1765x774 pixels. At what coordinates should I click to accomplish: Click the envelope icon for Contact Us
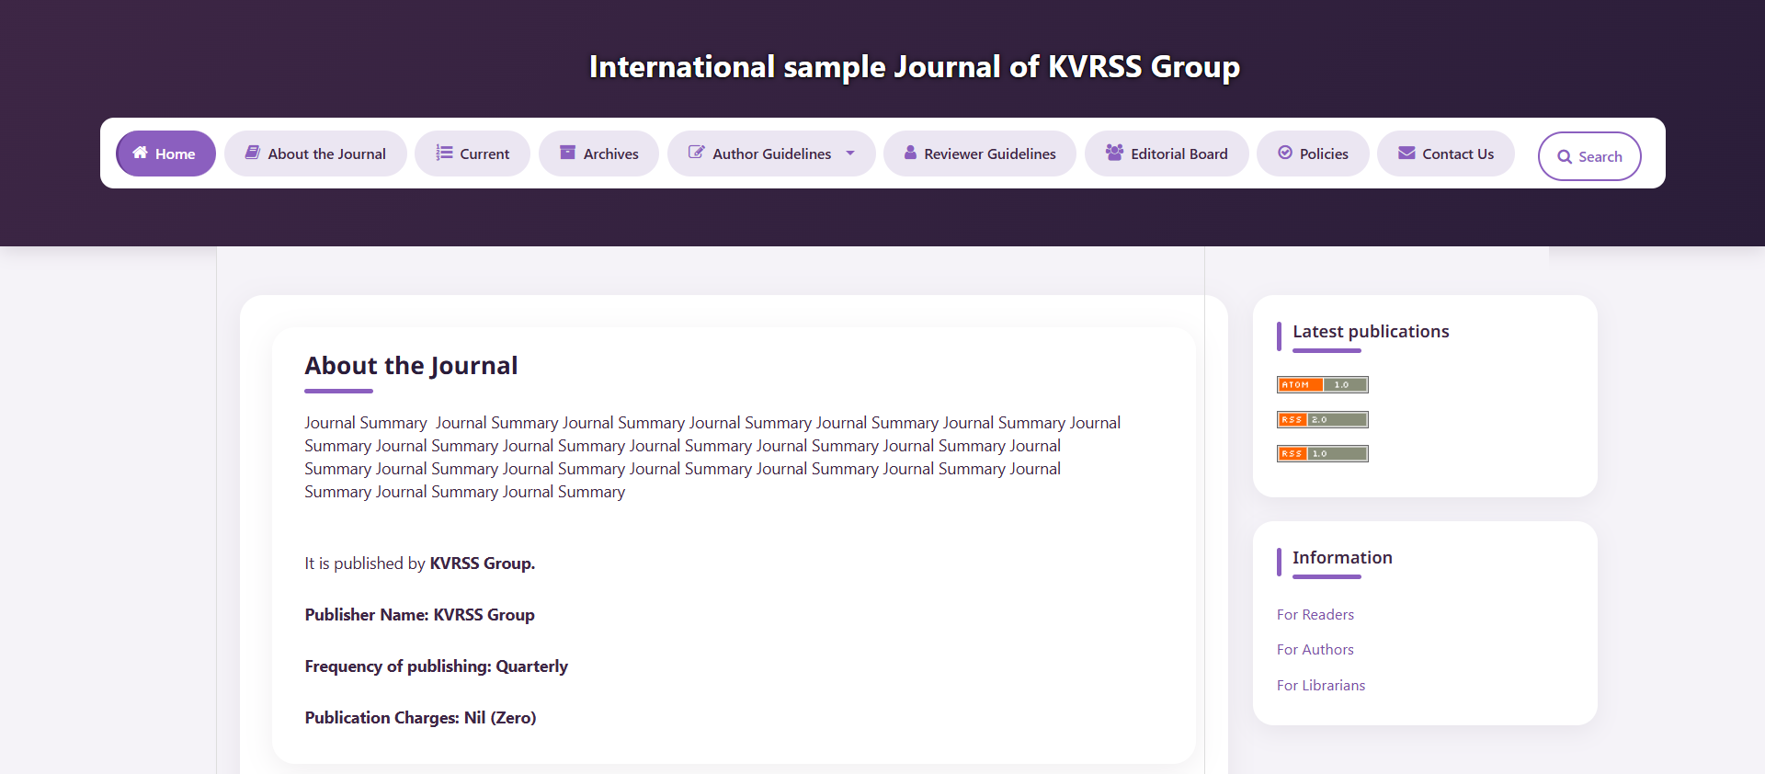1406,153
